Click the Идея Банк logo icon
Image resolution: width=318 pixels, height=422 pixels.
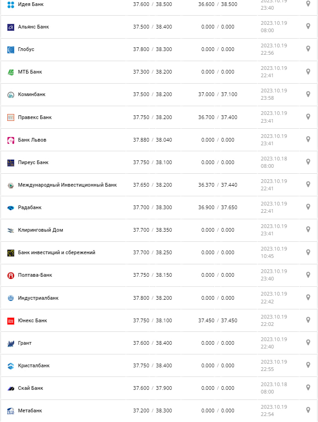11,5
